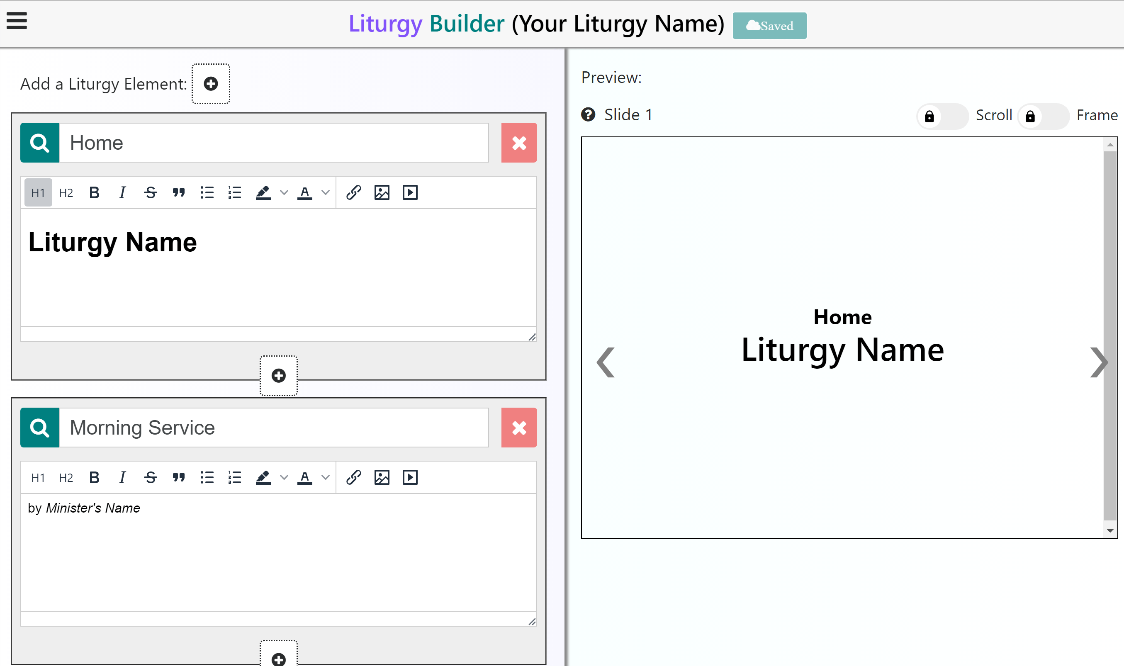This screenshot has height=666, width=1124.
Task: Toggle the Frame lock switch
Action: [x=1042, y=116]
